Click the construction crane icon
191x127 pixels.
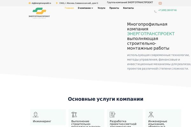point(74,115)
